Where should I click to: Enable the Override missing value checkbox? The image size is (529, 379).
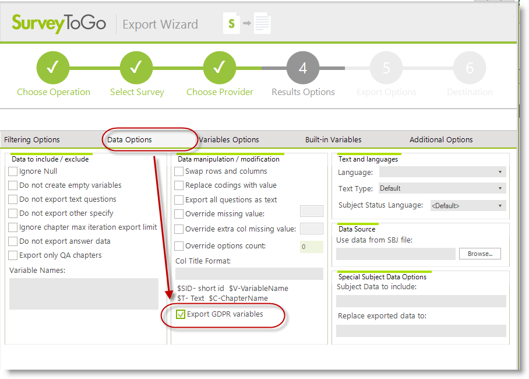pyautogui.click(x=179, y=214)
